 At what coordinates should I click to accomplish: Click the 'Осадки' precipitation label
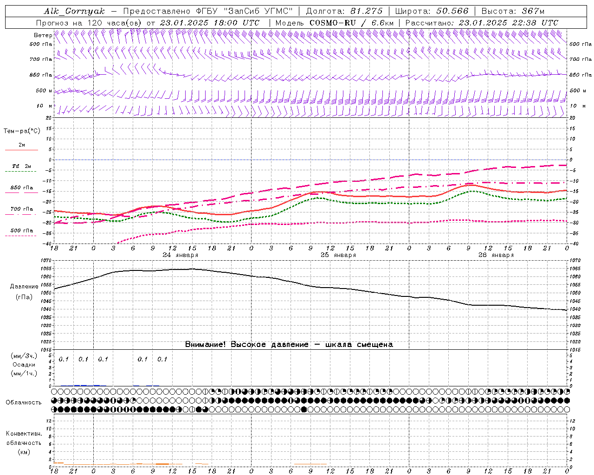(24, 365)
